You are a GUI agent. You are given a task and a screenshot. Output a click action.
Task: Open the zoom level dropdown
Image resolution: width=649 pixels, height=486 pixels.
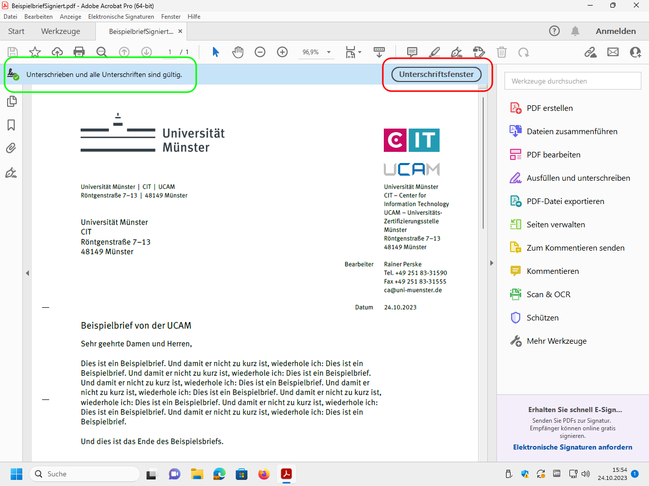pos(329,52)
